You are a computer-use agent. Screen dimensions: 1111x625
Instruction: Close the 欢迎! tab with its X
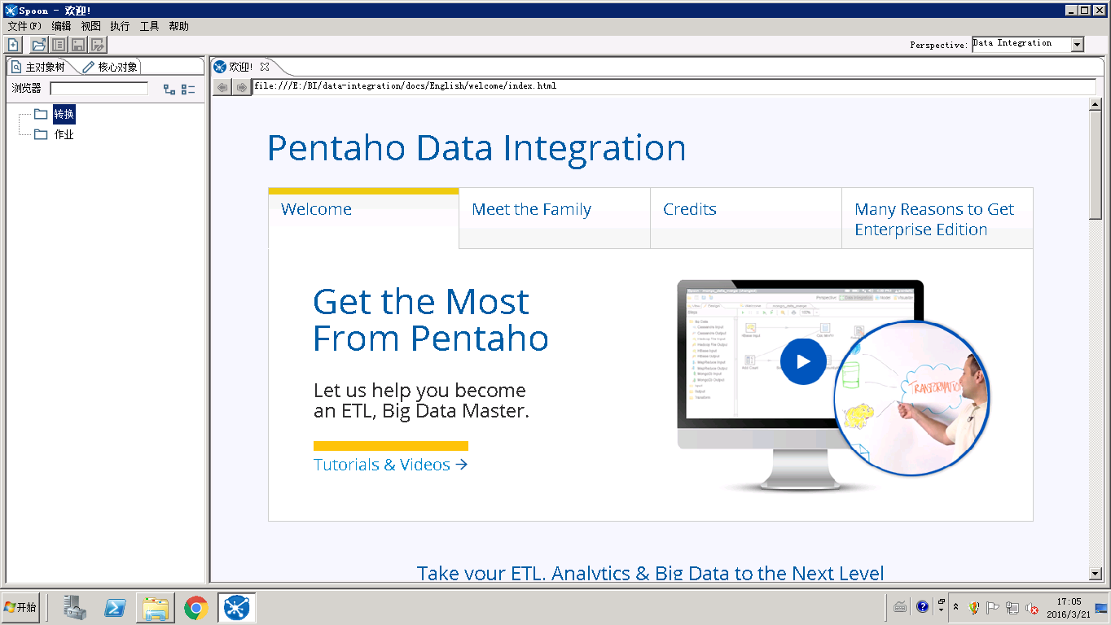(265, 67)
